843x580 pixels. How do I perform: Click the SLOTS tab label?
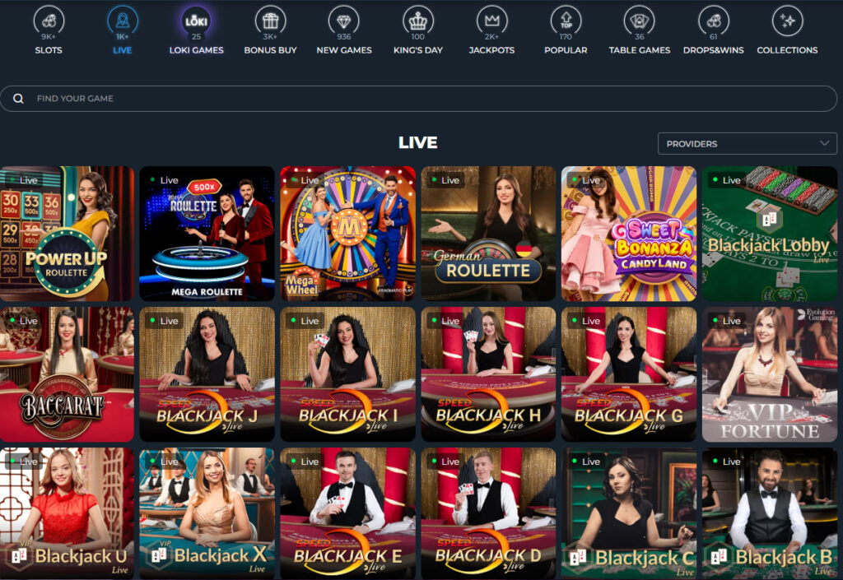coord(49,50)
